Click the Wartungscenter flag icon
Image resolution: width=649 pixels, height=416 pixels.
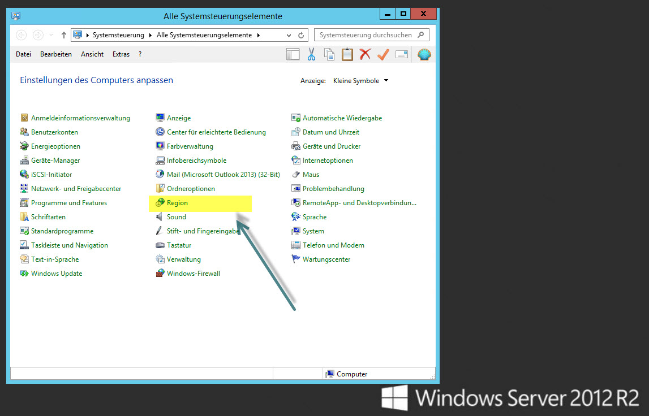click(295, 259)
